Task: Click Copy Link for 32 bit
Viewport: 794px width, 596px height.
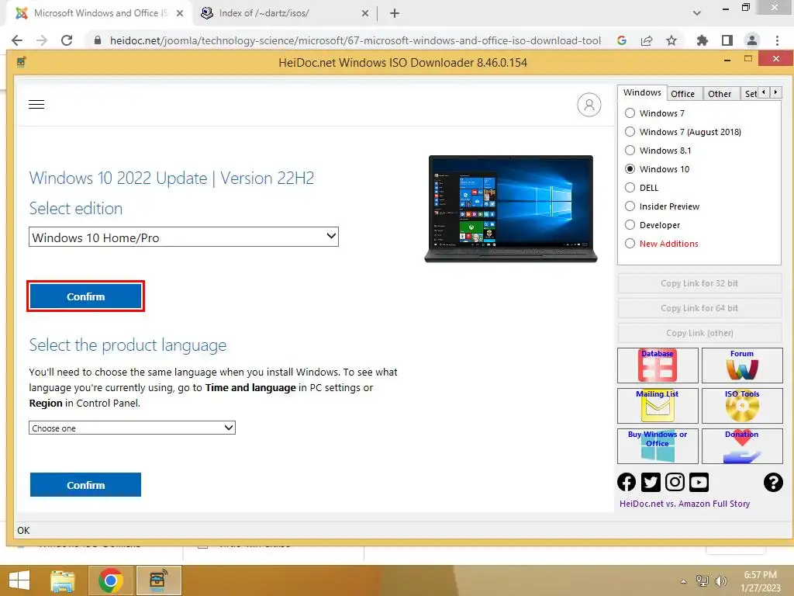Action: 699,283
